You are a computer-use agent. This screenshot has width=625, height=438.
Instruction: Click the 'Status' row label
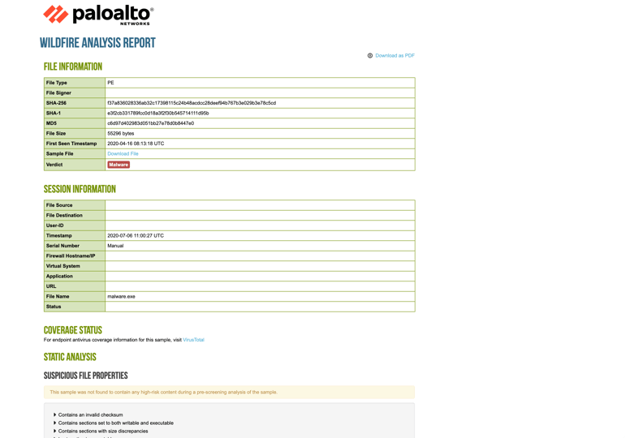[x=54, y=307]
